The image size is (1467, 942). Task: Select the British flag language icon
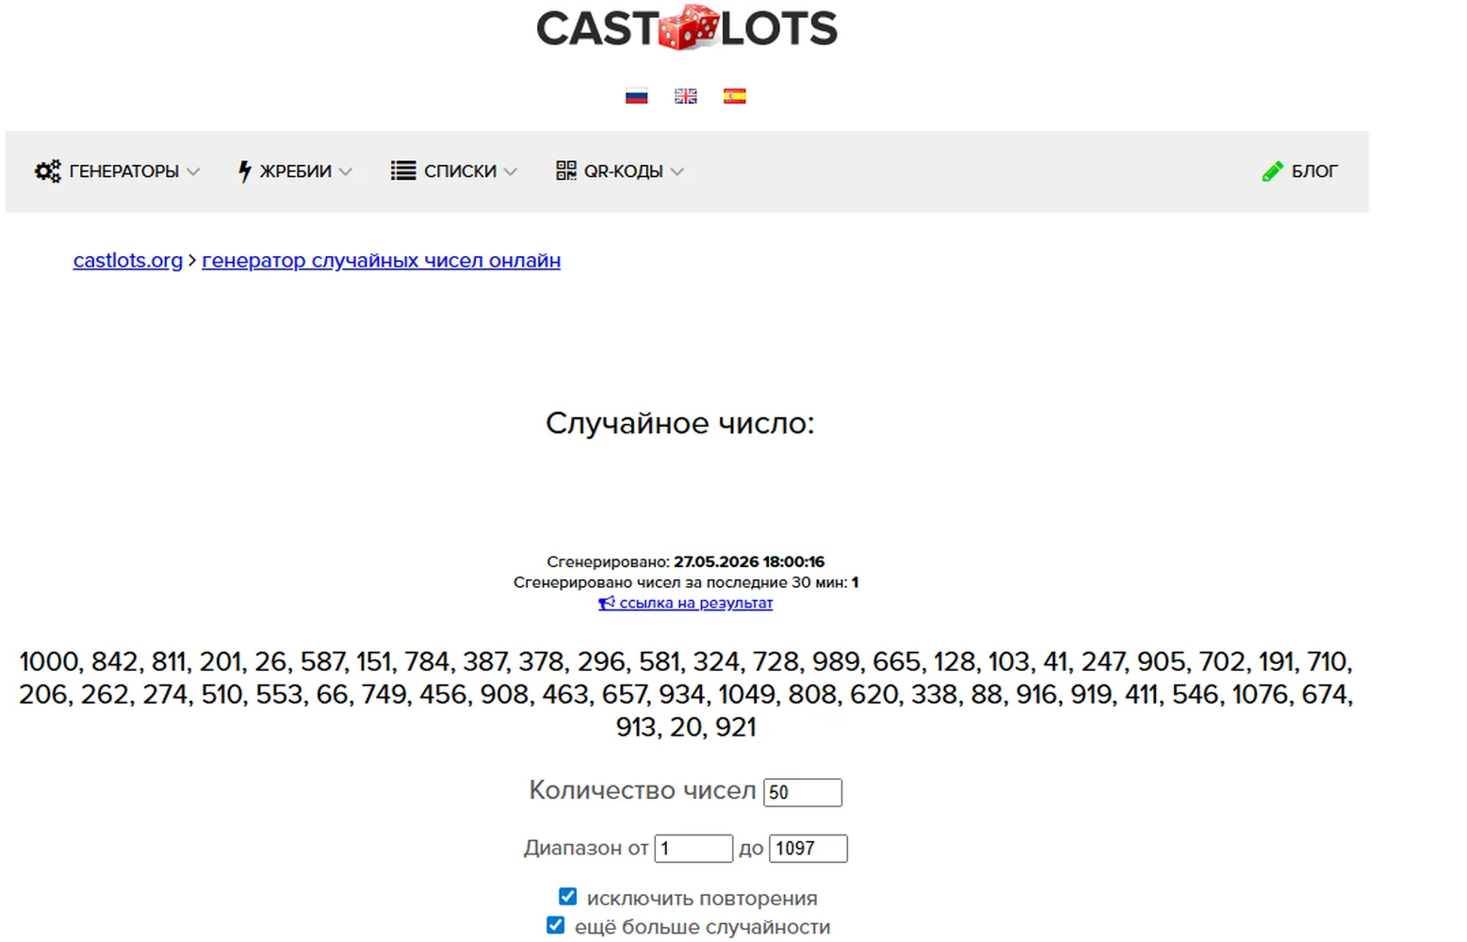pyautogui.click(x=686, y=96)
